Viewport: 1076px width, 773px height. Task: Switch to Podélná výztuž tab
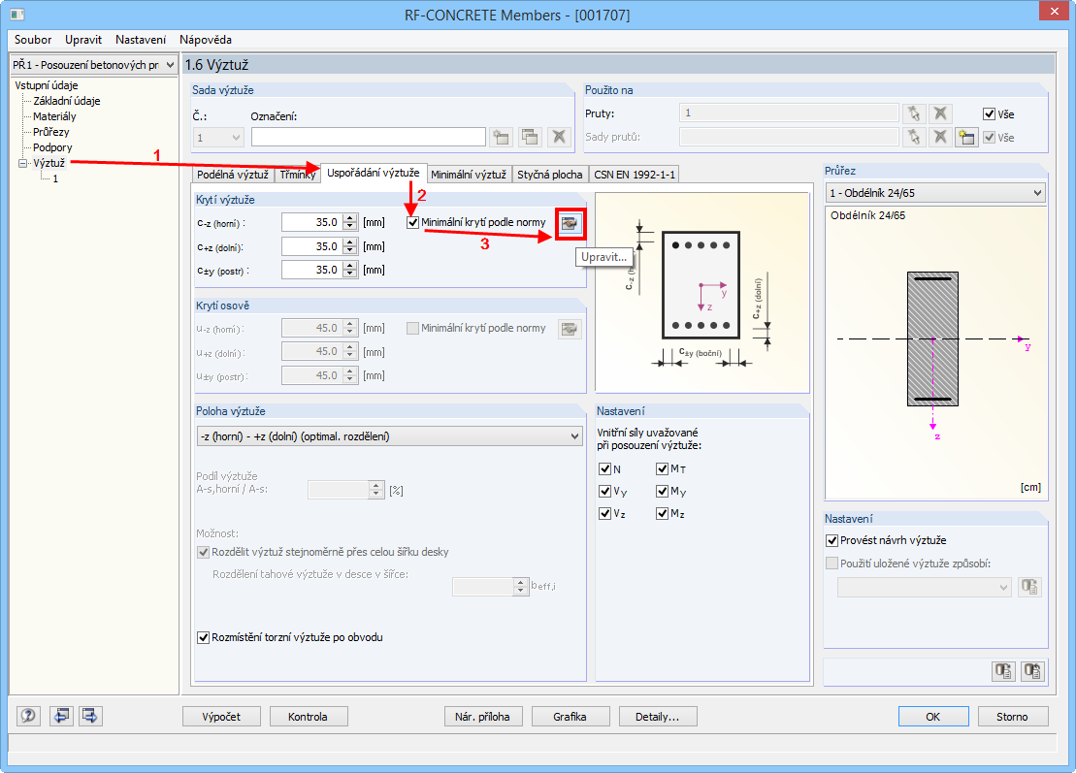coord(233,175)
